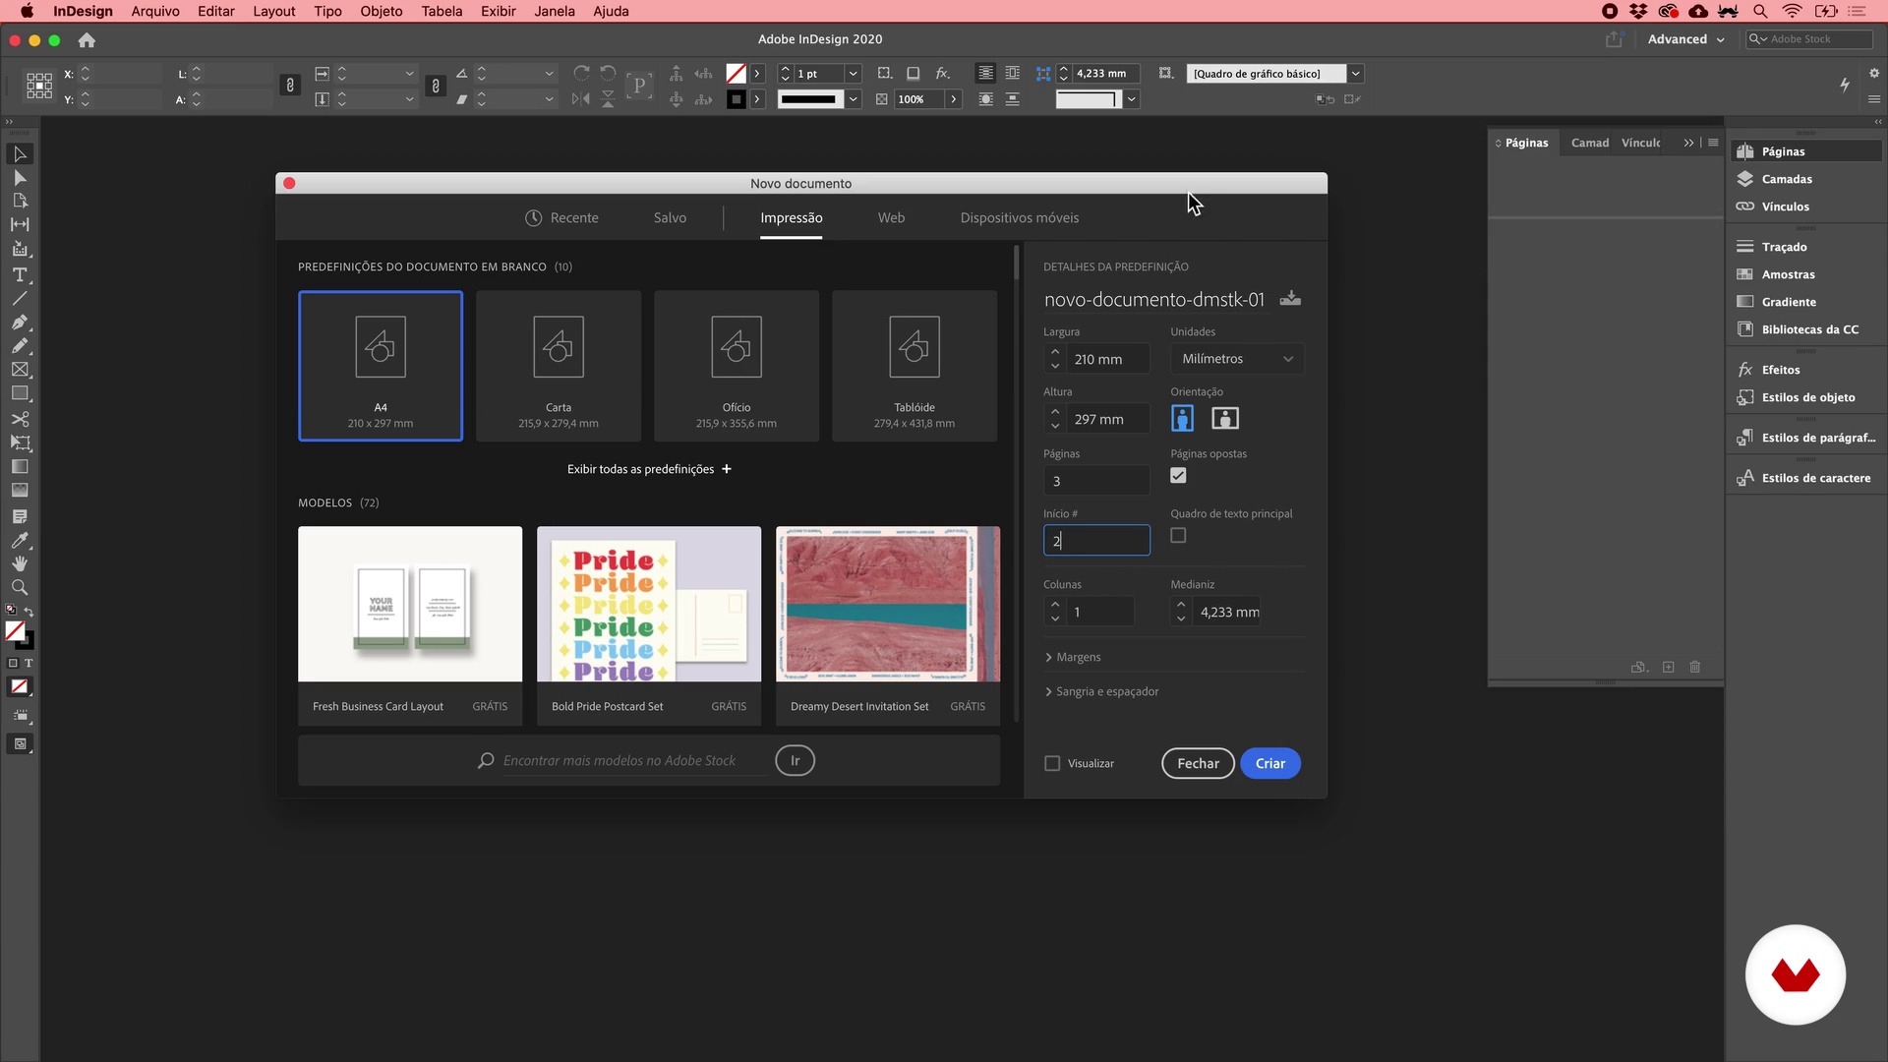Open the Advanced workspace dropdown
This screenshot has width=1888, height=1062.
click(1685, 39)
